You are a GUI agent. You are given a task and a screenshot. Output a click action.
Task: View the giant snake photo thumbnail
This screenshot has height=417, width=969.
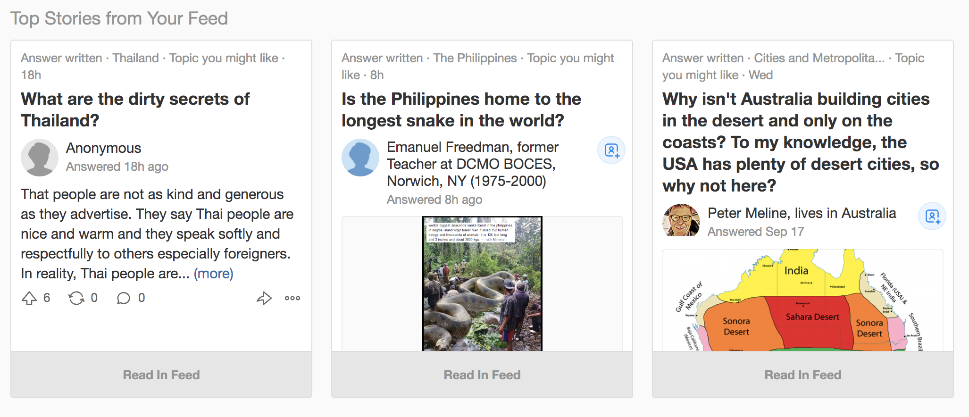pos(482,284)
